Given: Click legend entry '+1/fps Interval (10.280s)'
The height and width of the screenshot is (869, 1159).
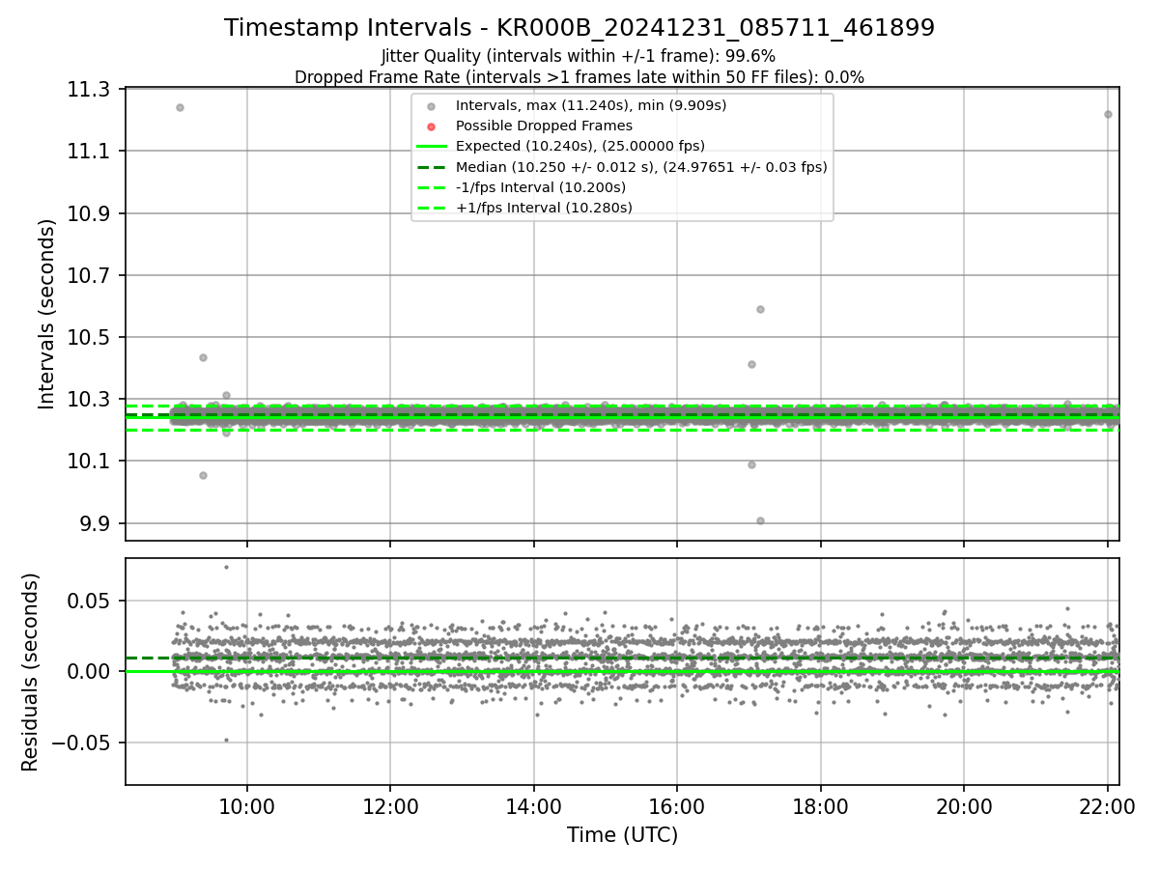Looking at the screenshot, I should 544,207.
